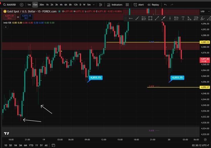Open the USD currency dropdown
This screenshot has height=148, width=211.
point(205,11)
